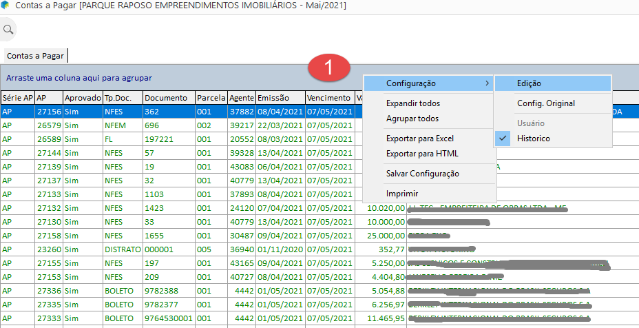Click the app logo in title bar
This screenshot has width=639, height=328.
[x=5, y=6]
